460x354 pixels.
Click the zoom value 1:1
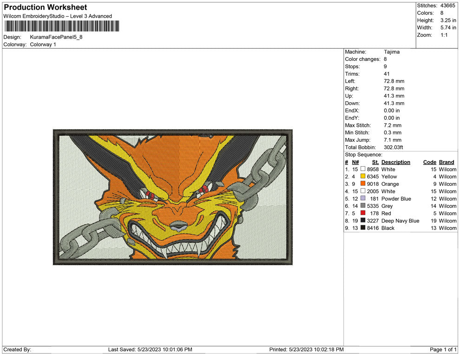[444, 35]
